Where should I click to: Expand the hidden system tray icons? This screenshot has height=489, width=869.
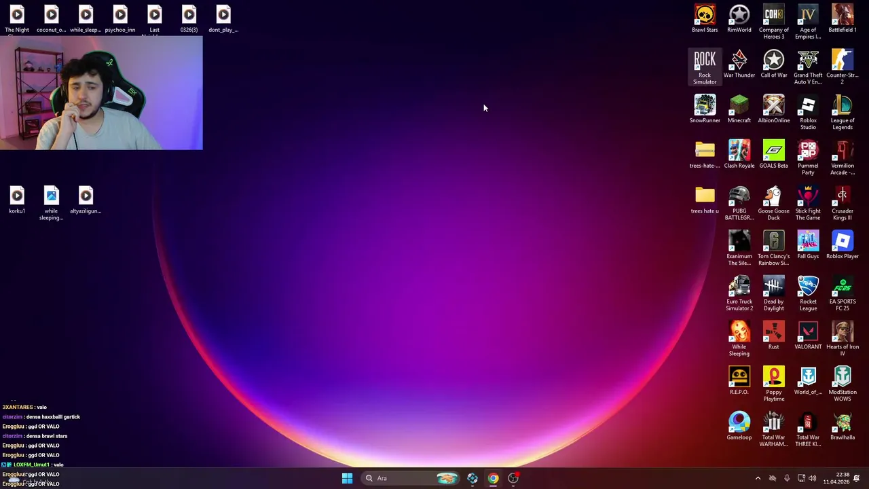pos(758,478)
